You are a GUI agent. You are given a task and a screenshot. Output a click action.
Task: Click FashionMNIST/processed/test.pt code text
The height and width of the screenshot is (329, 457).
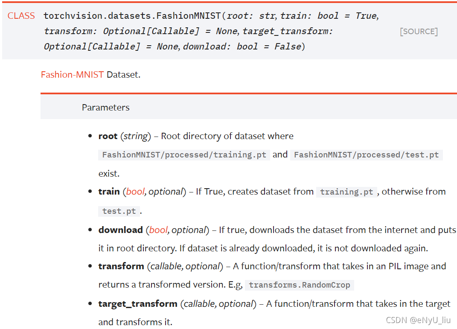click(x=367, y=155)
